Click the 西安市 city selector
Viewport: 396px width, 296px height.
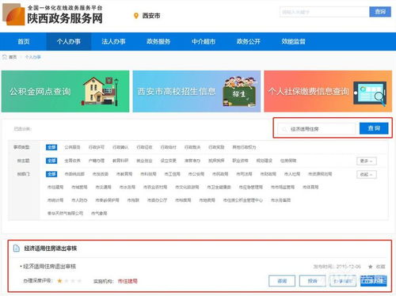pyautogui.click(x=151, y=16)
